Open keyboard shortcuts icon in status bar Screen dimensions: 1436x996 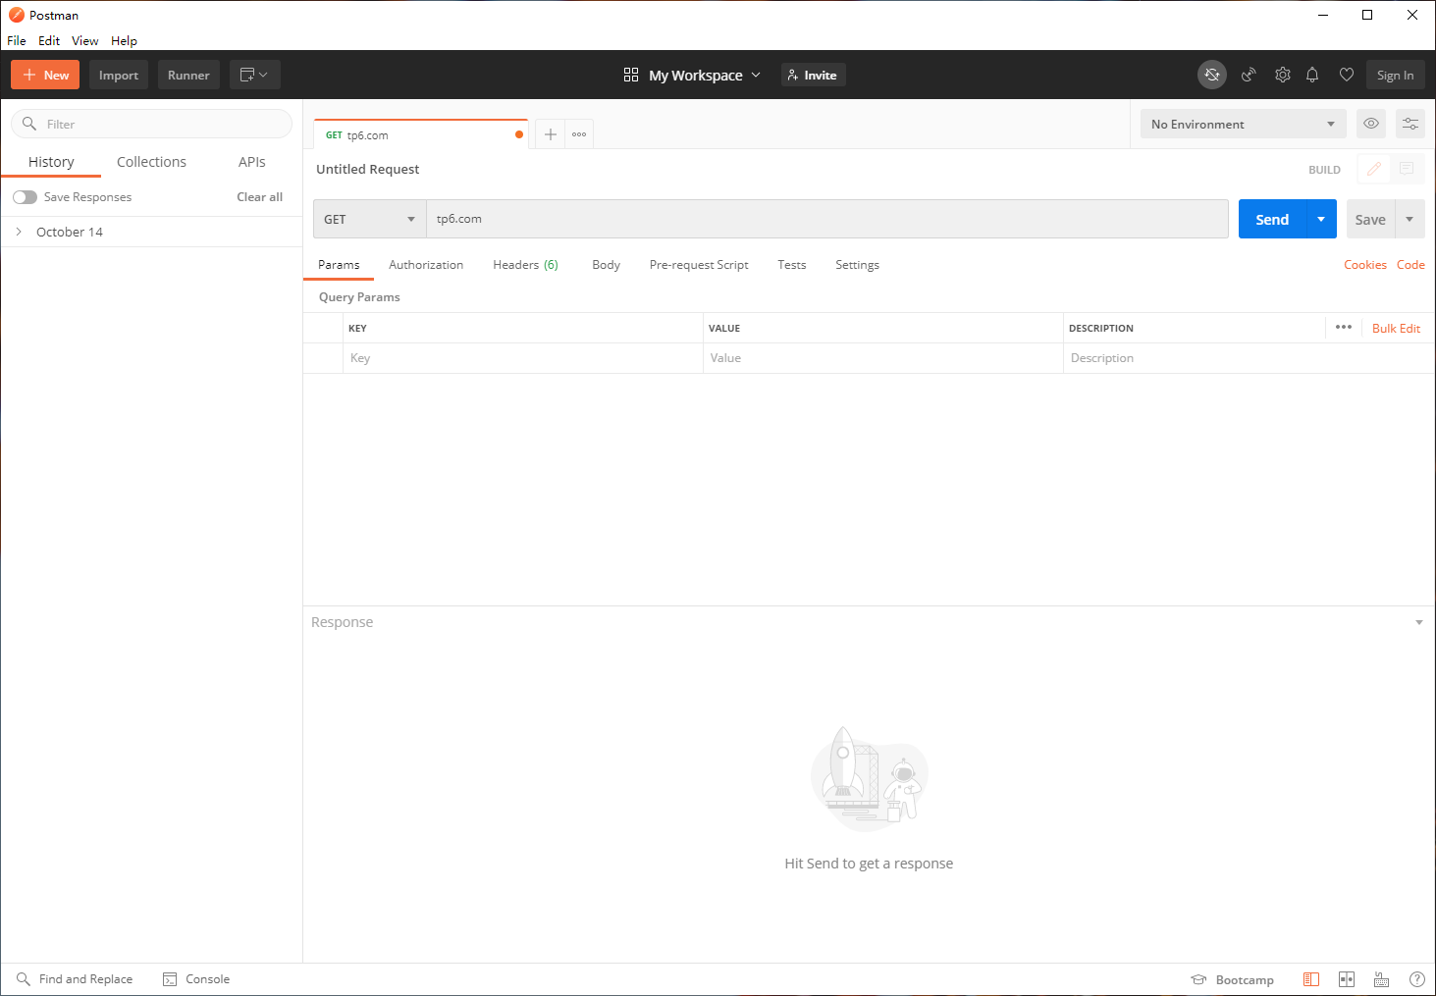tap(1381, 979)
